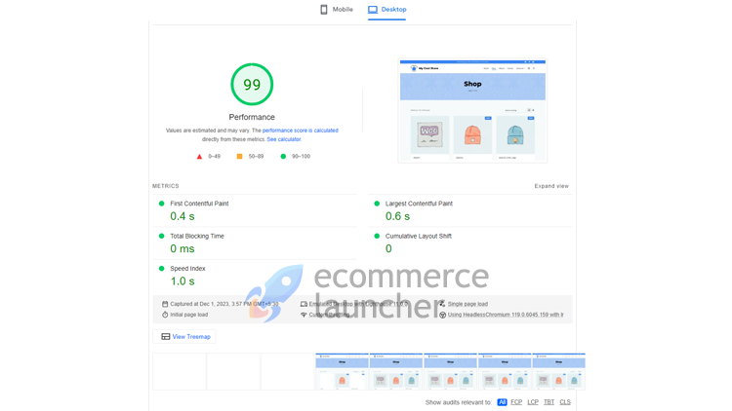Click the mobile phone icon
This screenshot has width=732, height=411.
[x=323, y=10]
